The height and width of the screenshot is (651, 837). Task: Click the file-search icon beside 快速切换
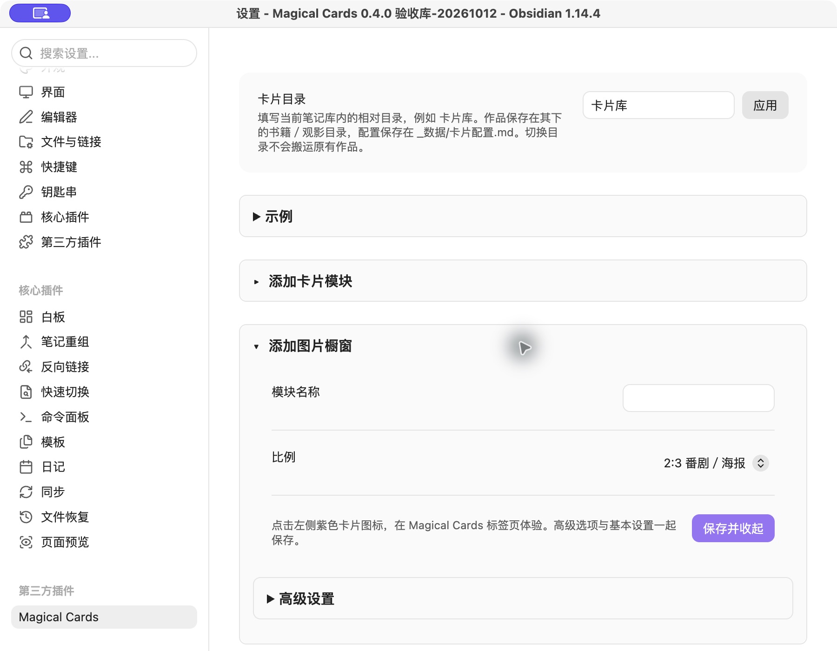click(26, 392)
